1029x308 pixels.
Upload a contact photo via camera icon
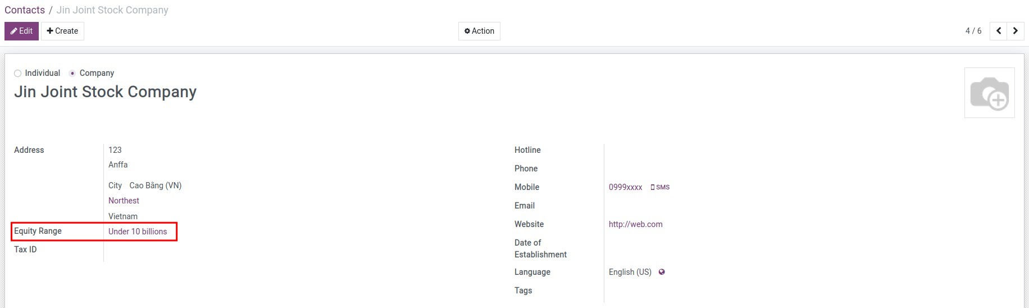989,93
